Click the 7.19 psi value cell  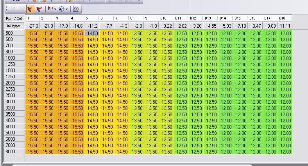point(240,26)
